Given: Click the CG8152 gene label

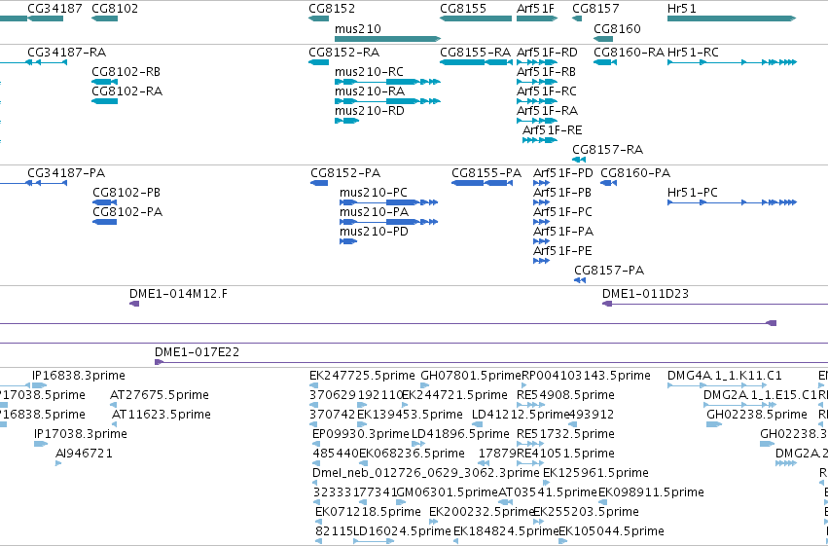Looking at the screenshot, I should tap(332, 9).
